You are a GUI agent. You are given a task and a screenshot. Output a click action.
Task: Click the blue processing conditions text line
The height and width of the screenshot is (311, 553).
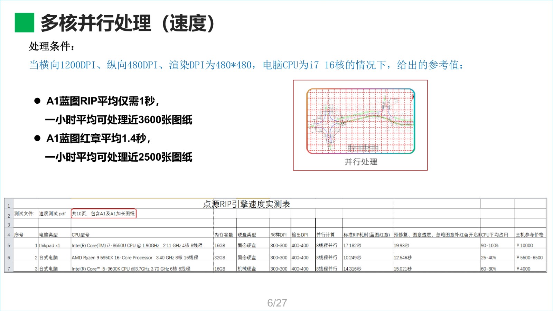(246, 65)
